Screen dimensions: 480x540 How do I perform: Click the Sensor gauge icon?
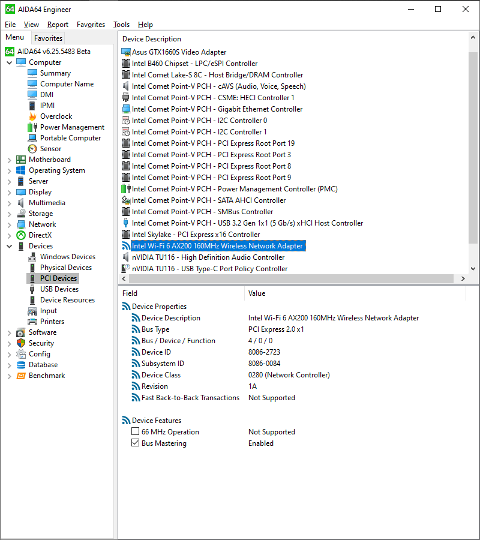pyautogui.click(x=32, y=149)
